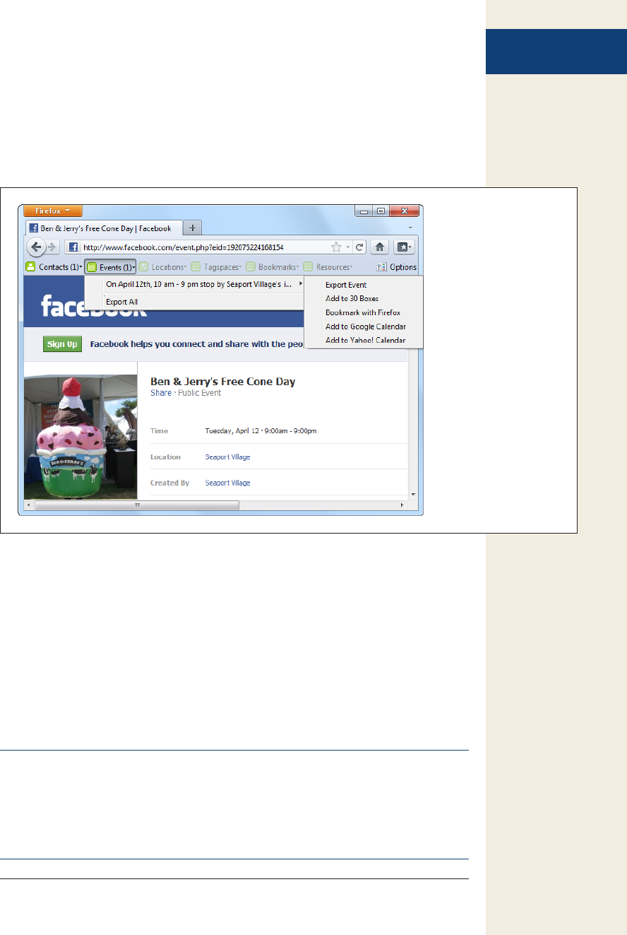Bookmark this page with the star icon
627x935 pixels.
click(336, 247)
